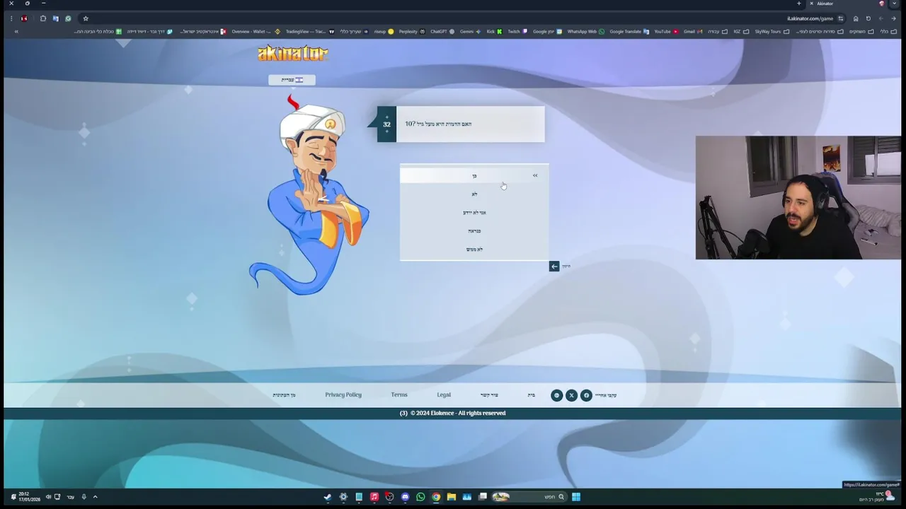Open volume control in the system tray
The image size is (906, 509).
(48, 497)
